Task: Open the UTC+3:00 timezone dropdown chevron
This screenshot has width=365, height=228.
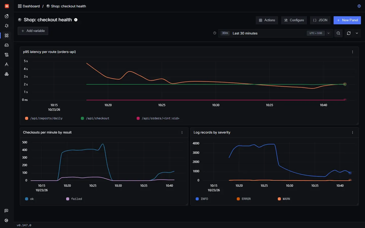Action: coord(328,33)
